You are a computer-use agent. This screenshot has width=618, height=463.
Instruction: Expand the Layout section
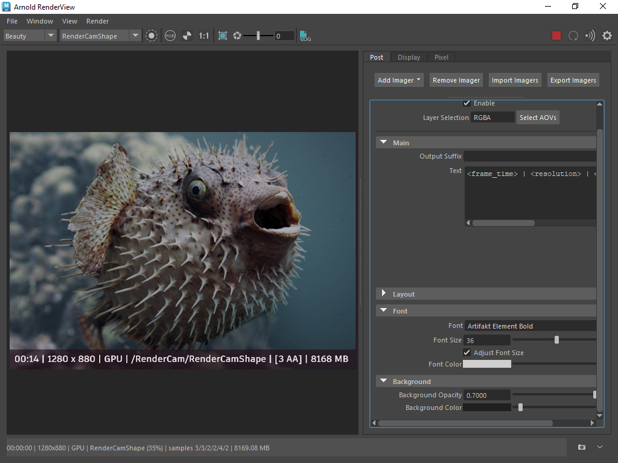click(384, 294)
